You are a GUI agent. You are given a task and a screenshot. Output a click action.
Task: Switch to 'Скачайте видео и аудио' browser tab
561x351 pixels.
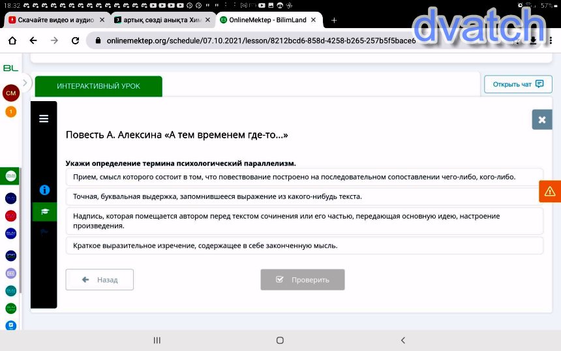(55, 20)
